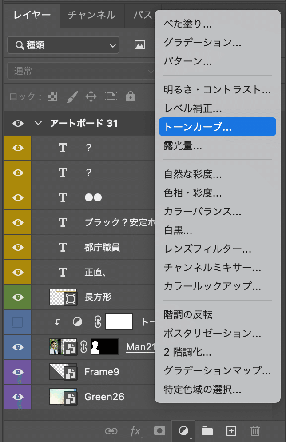This screenshot has height=442, width=286.
Task: Create a new layer
Action: [231, 430]
